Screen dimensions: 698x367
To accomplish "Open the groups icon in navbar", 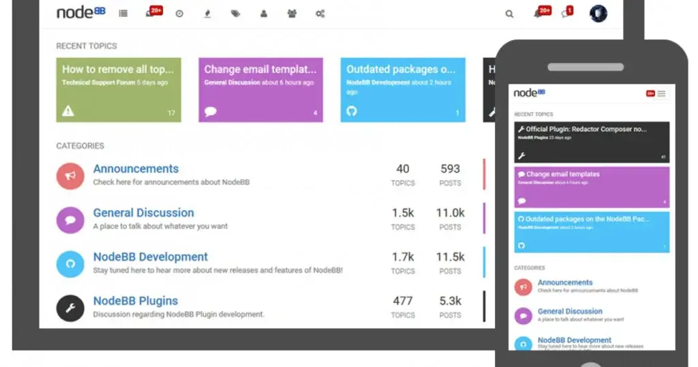I will click(x=292, y=14).
